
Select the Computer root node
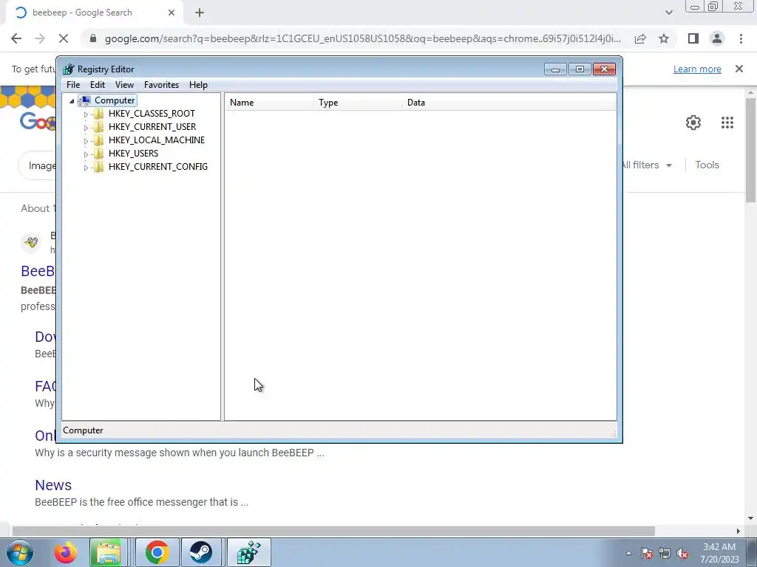(115, 100)
